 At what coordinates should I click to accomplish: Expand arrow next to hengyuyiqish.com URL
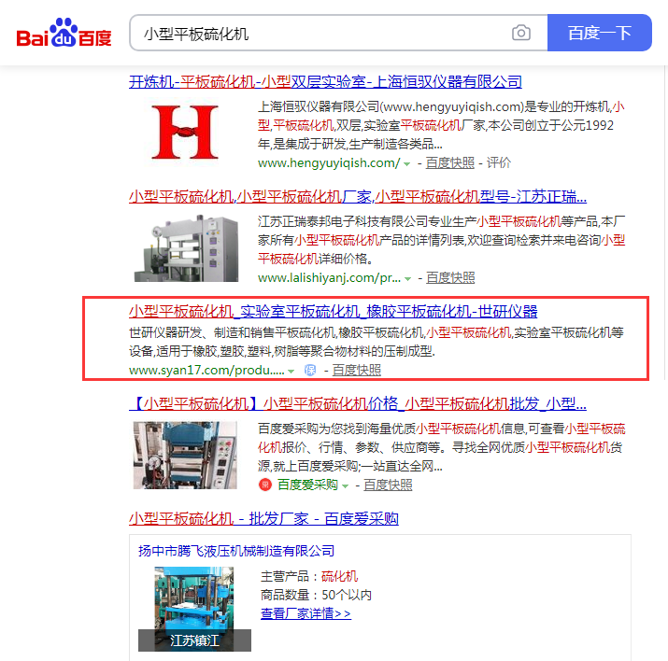[406, 163]
